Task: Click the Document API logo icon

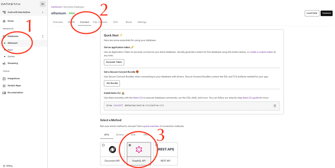Action: 112,149
